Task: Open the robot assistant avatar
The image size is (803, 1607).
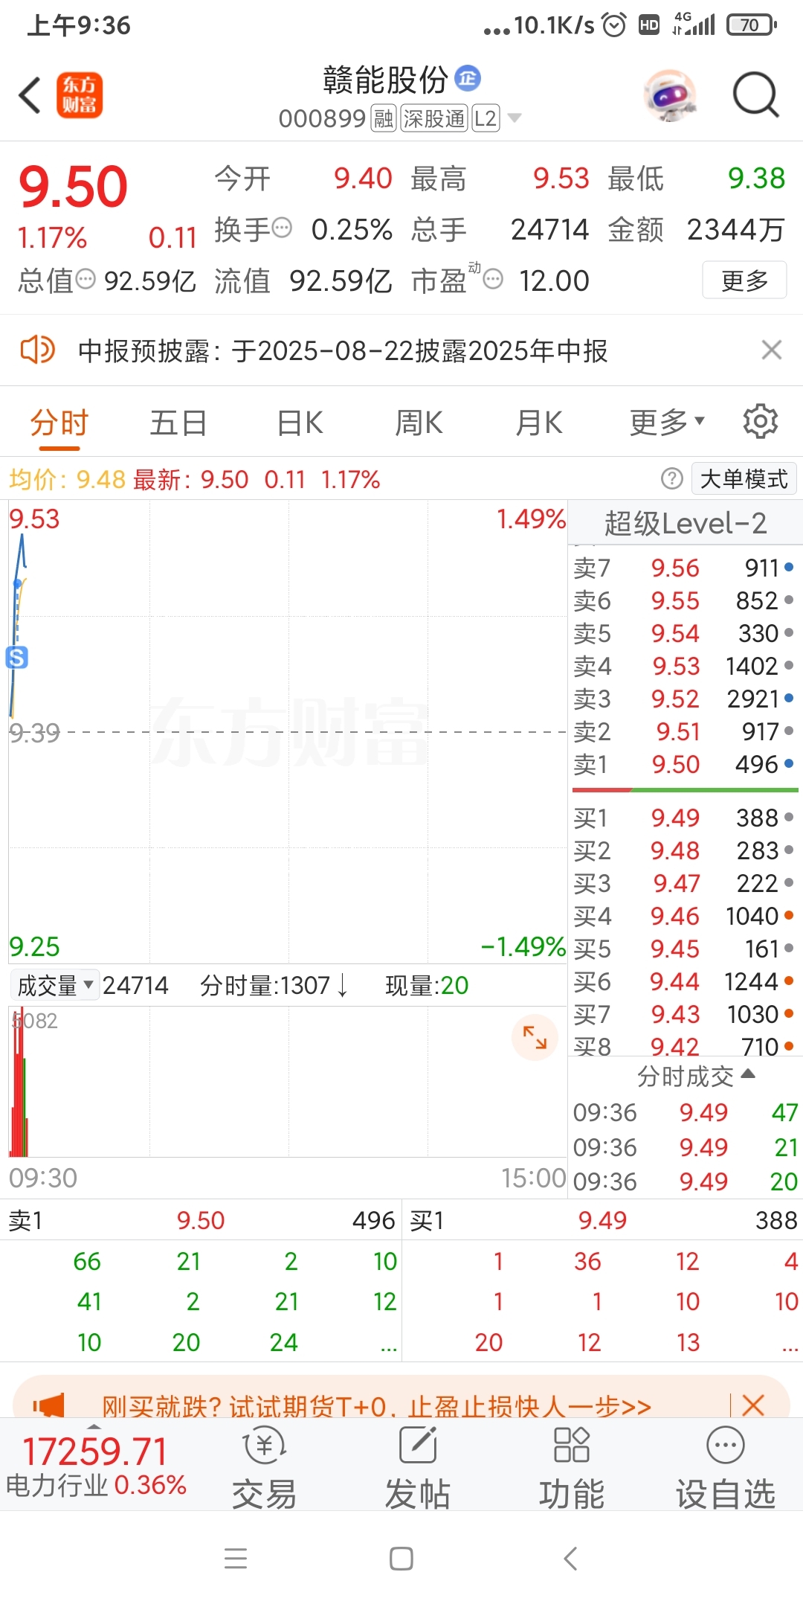Action: click(670, 95)
